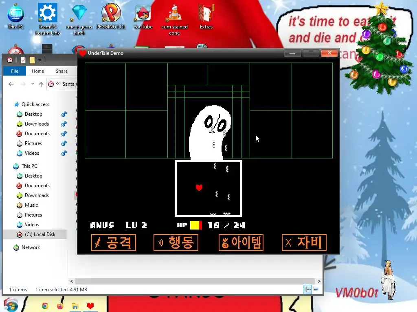Open the Share ribbon tab in Explorer
The image size is (417, 312).
61,71
